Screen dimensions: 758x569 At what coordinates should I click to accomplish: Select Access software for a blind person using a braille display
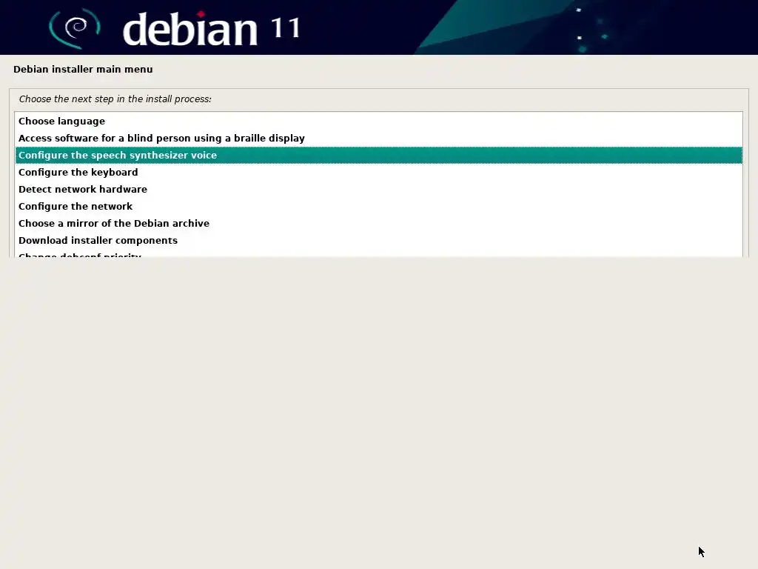378,138
